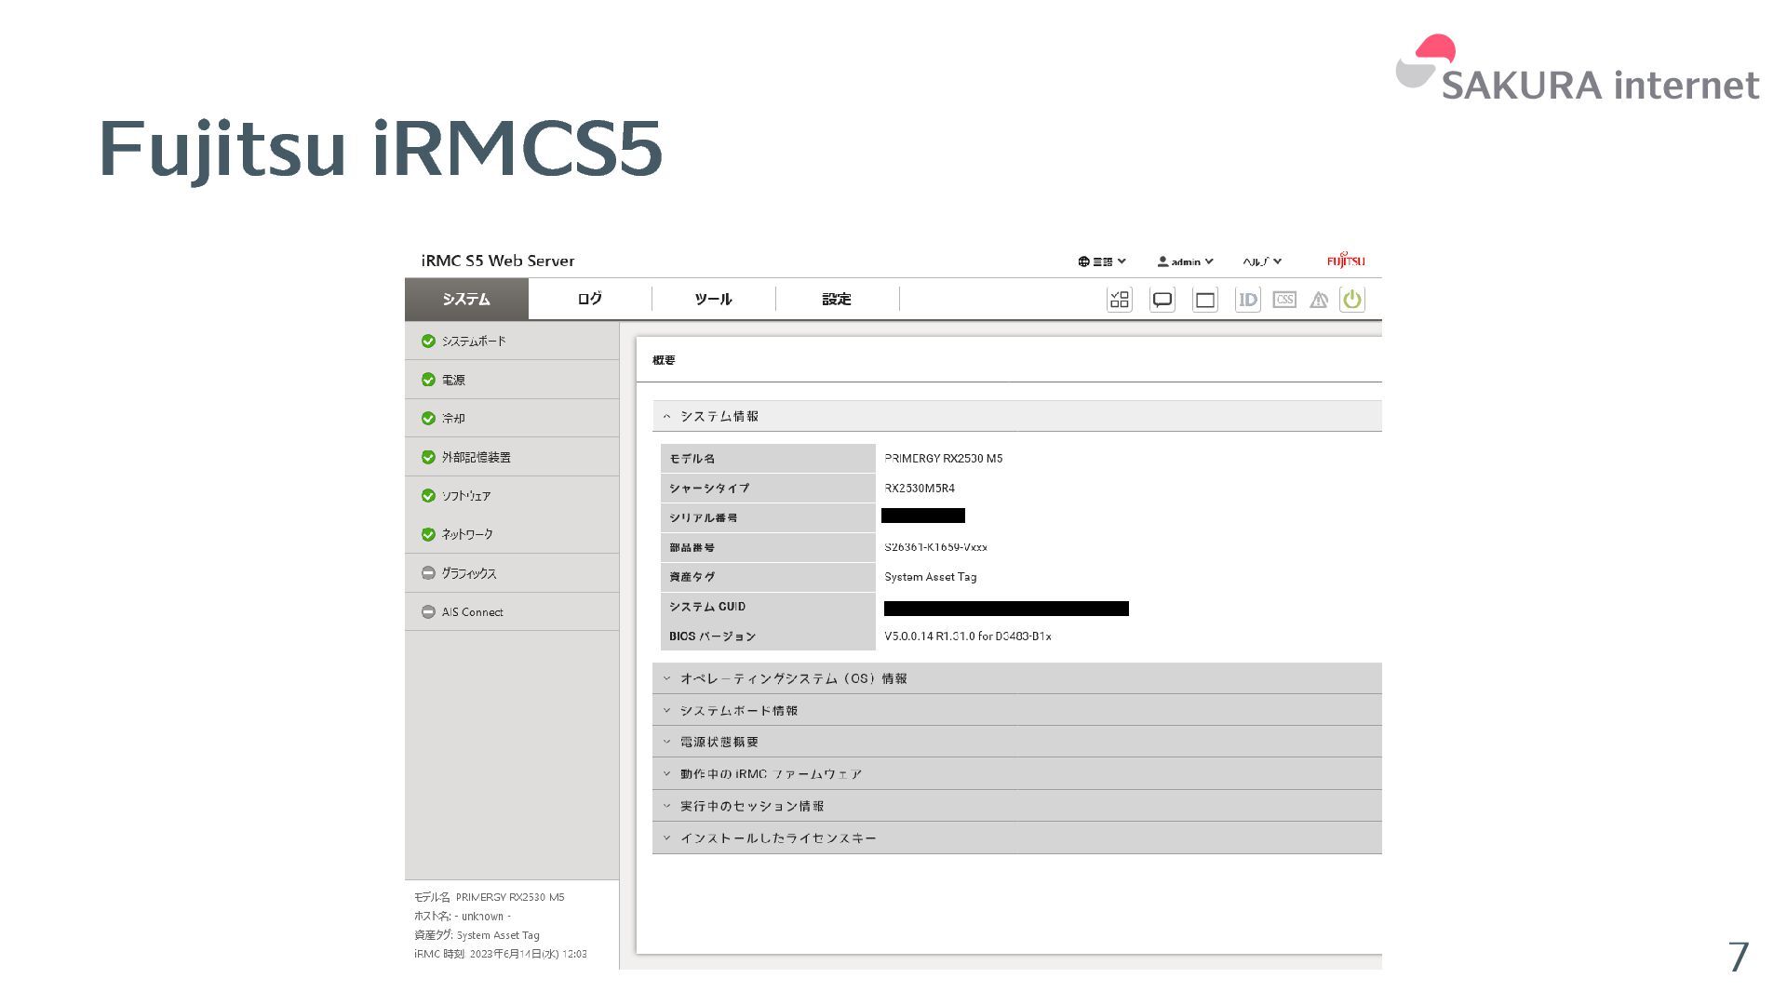Click the checklist grid toolbar icon
Viewport: 1787px width, 1005px height.
point(1120,300)
